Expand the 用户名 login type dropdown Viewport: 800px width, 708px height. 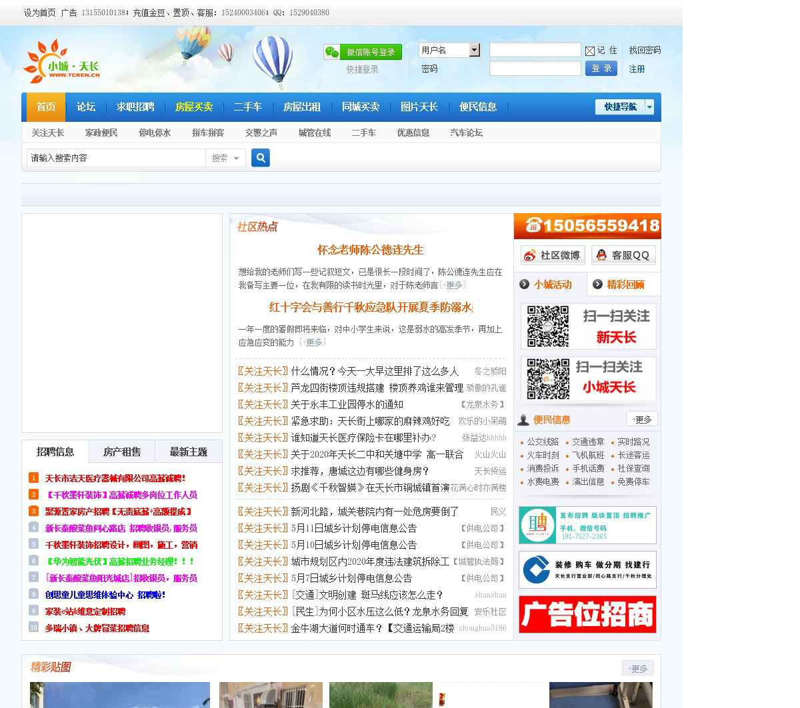point(474,50)
